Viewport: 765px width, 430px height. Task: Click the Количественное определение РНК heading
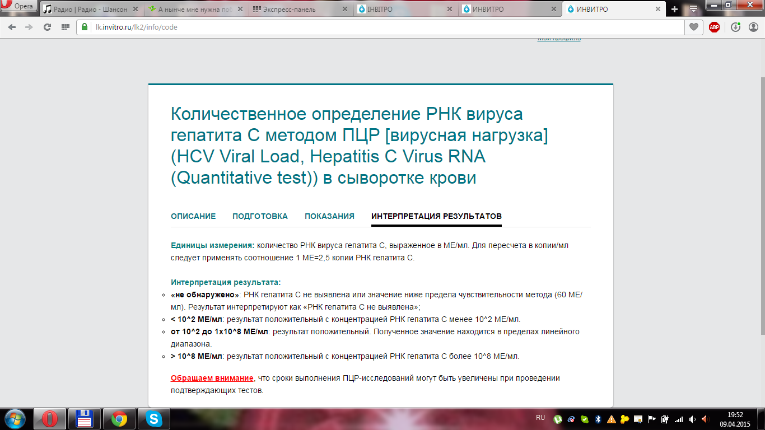click(x=359, y=146)
